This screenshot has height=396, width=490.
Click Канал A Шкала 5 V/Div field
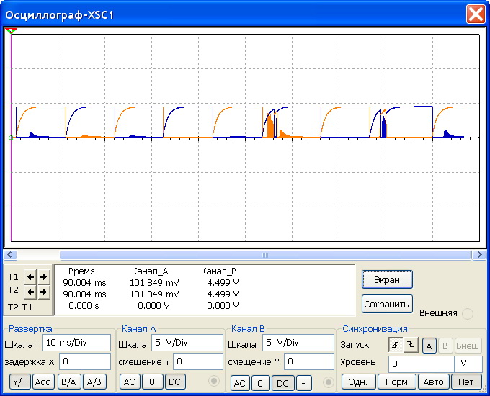pos(187,343)
